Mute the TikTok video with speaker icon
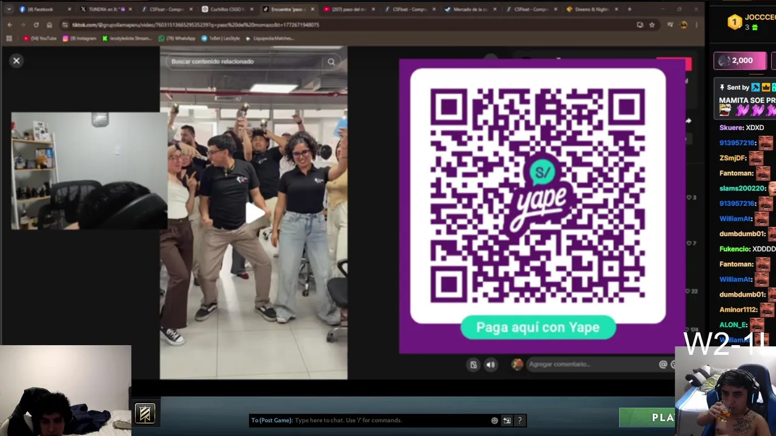This screenshot has width=776, height=436. click(490, 365)
